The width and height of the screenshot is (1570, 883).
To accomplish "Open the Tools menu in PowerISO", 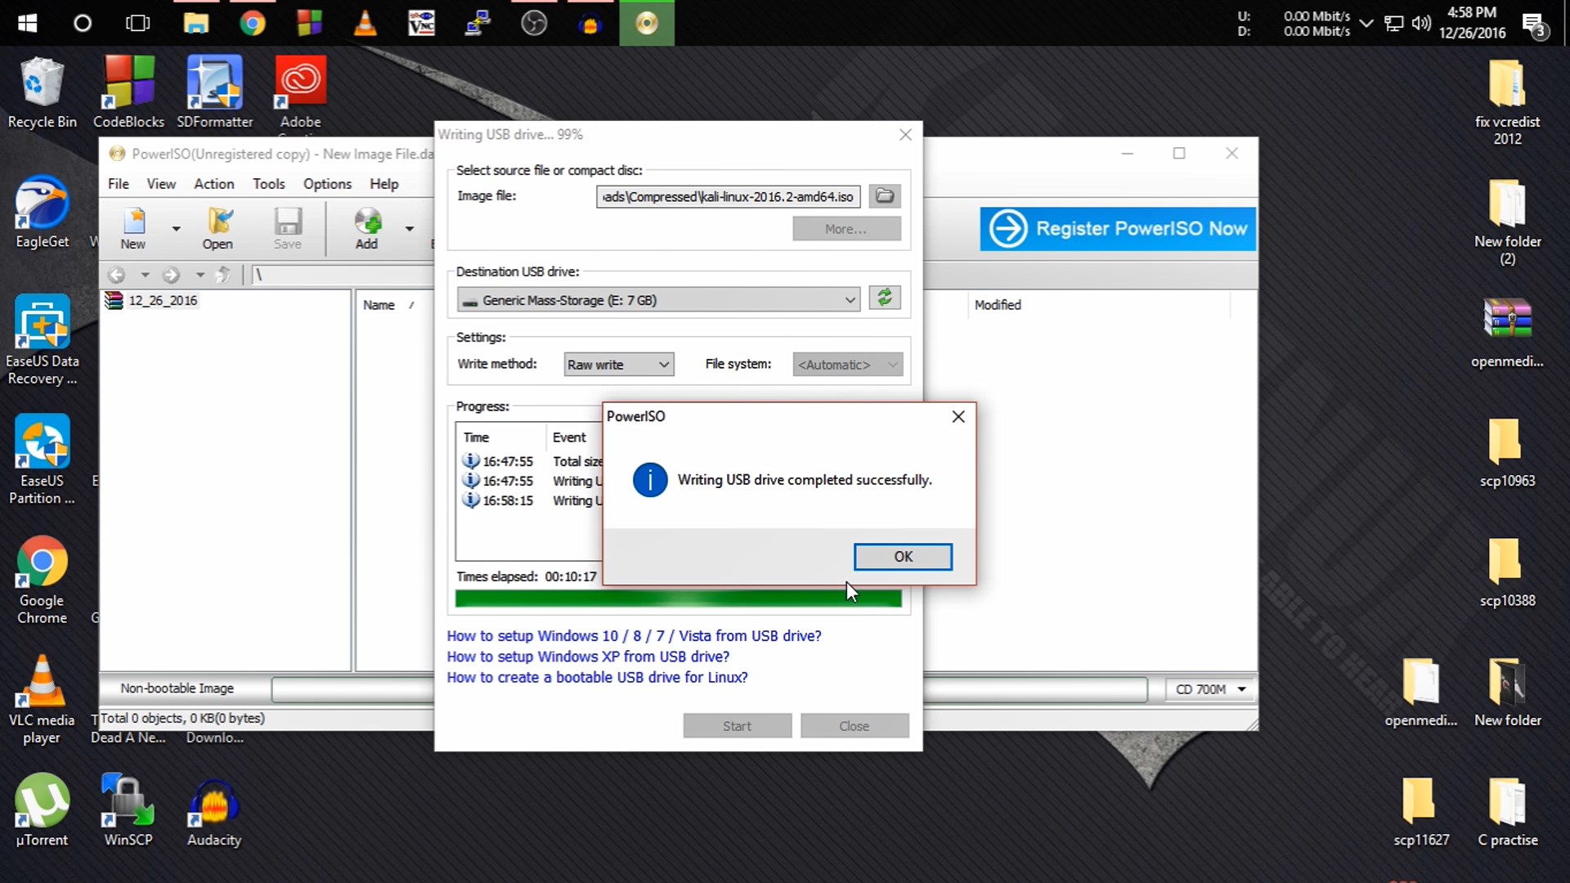I will pyautogui.click(x=268, y=184).
